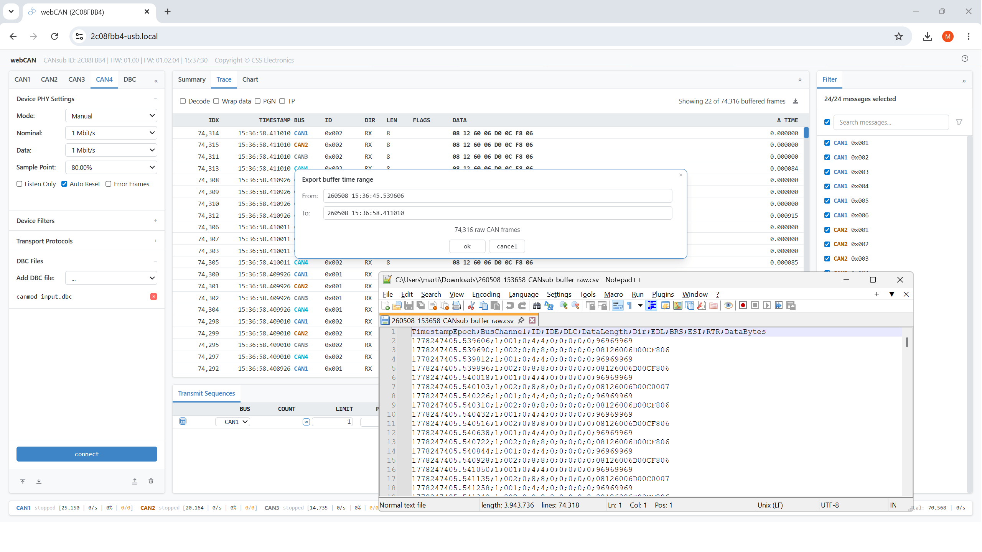Viewport: 982px width, 552px height.
Task: Click Notepad++ Replace icon
Action: coord(549,306)
